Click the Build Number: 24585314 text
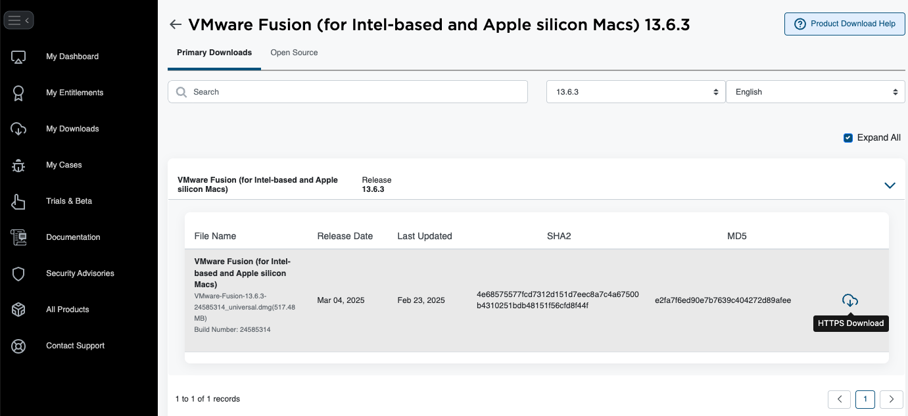The height and width of the screenshot is (416, 908). [232, 329]
